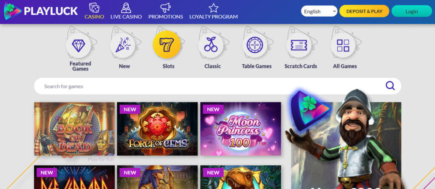Launch the Forge of Gems game
This screenshot has height=189, width=435.
(x=157, y=129)
